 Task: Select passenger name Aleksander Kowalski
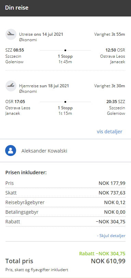pos(44,151)
